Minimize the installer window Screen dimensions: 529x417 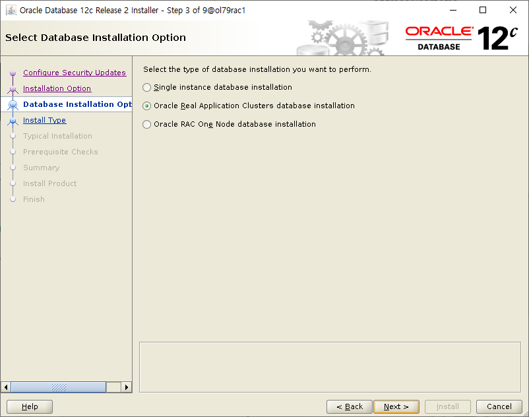[453, 10]
